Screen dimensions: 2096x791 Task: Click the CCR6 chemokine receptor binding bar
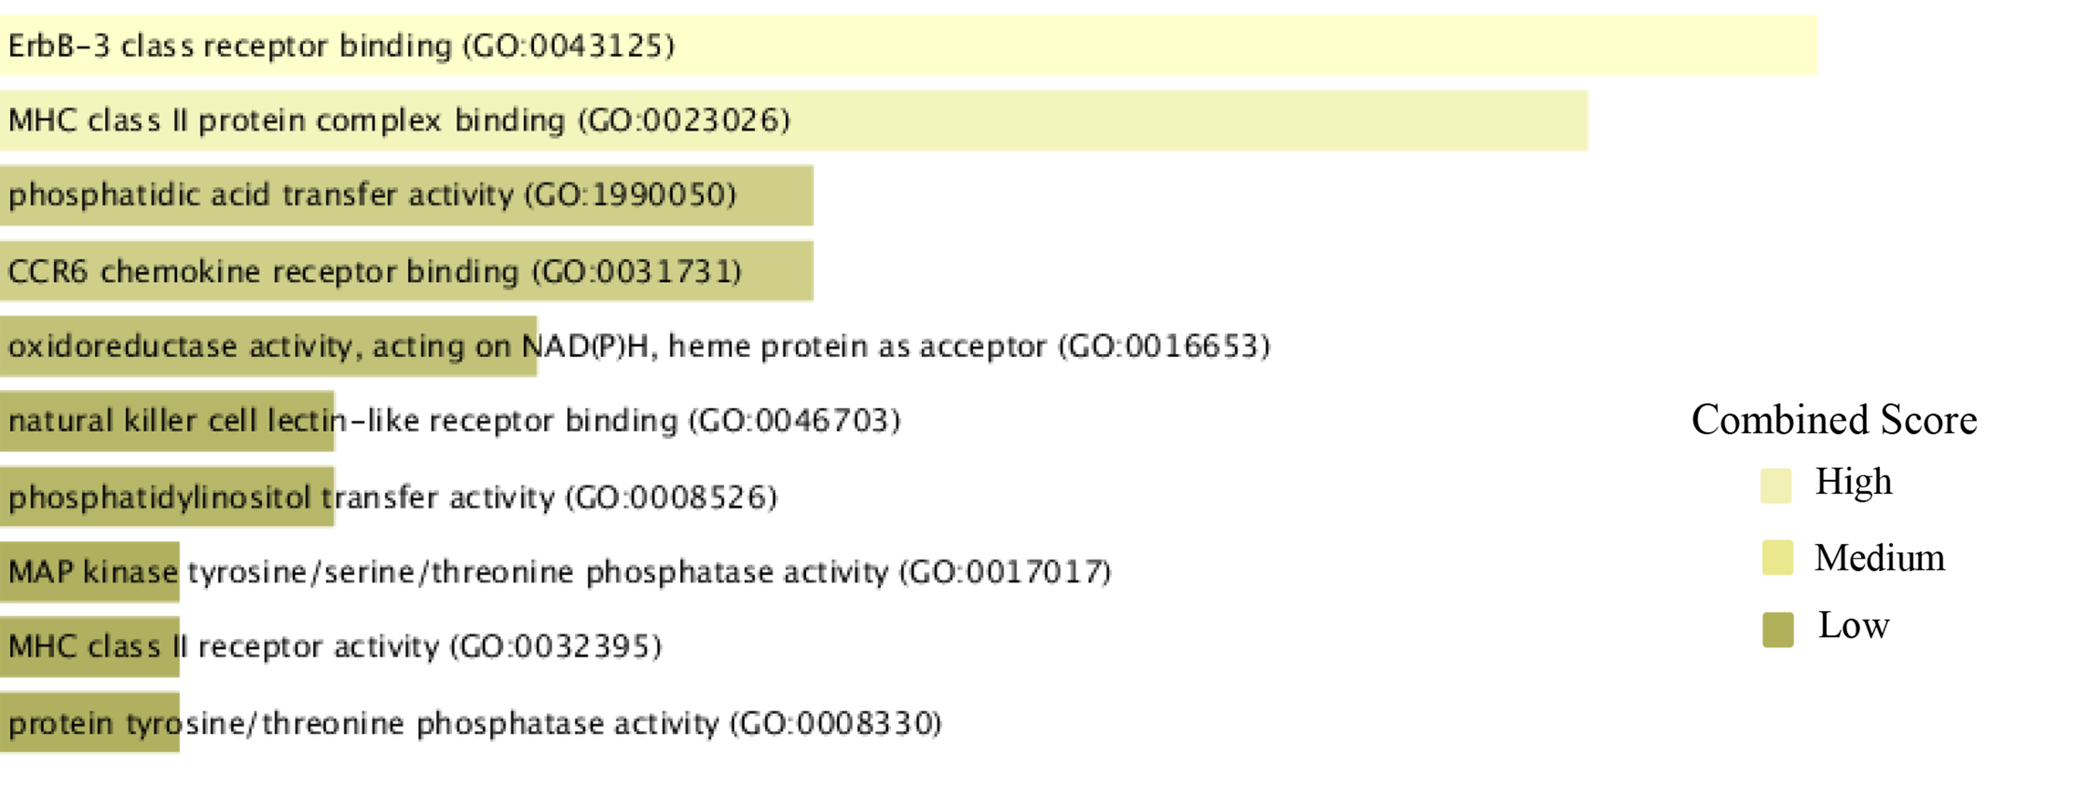pyautogui.click(x=407, y=271)
